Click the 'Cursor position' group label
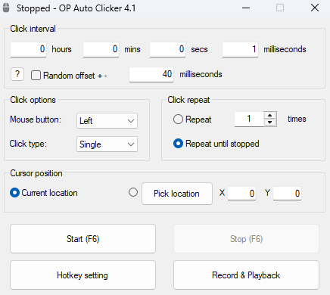The height and width of the screenshot is (295, 330). pyautogui.click(x=36, y=173)
